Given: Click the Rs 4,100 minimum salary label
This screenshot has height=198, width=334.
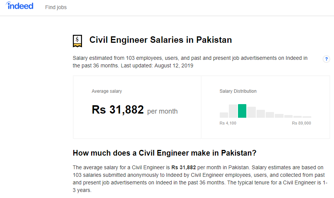Looking at the screenshot, I should [228, 123].
